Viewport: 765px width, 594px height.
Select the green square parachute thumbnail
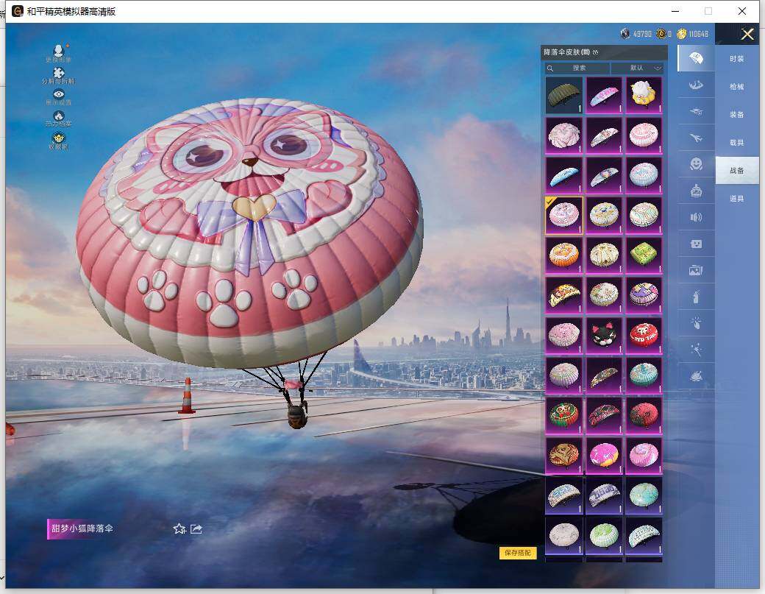pyautogui.click(x=644, y=255)
